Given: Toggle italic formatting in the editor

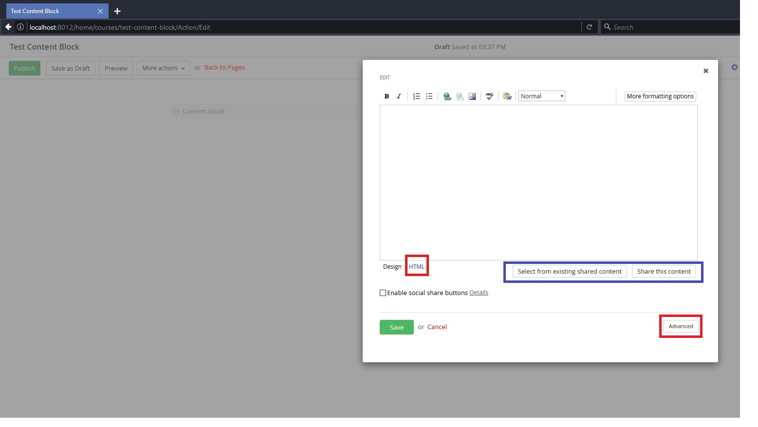Looking at the screenshot, I should pyautogui.click(x=399, y=96).
